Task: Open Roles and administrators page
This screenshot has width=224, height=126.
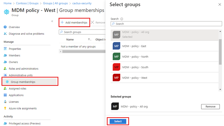Action: 23,69
